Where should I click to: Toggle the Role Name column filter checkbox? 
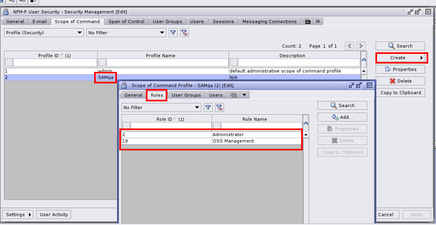pos(217,126)
